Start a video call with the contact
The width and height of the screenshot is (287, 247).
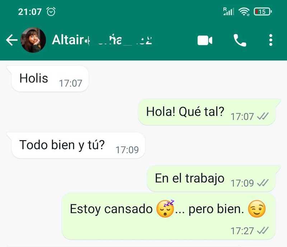[x=205, y=40]
